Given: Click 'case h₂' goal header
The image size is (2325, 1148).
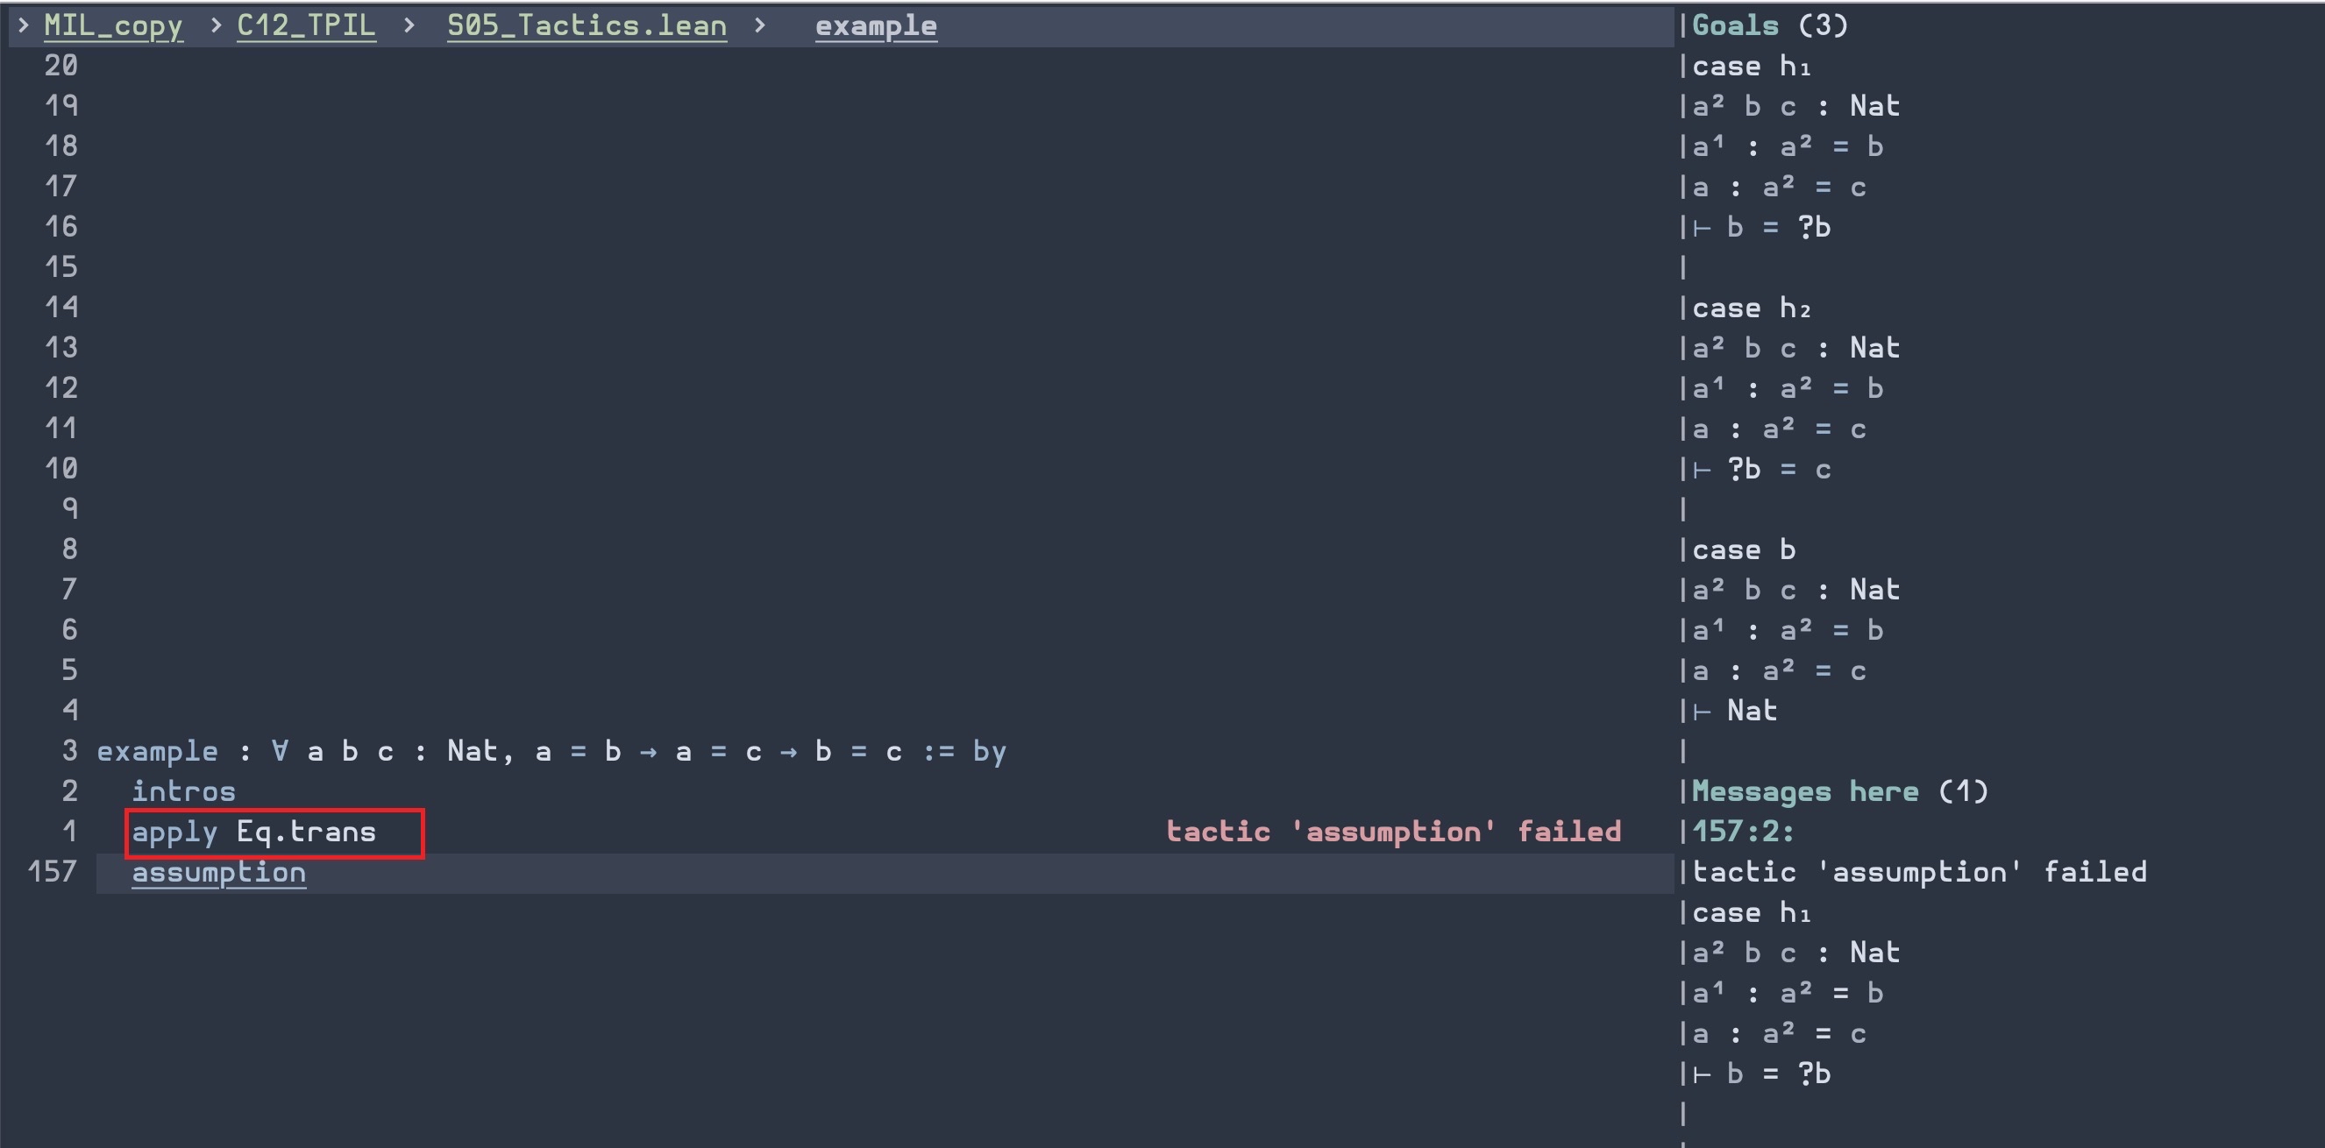Looking at the screenshot, I should (x=1751, y=308).
